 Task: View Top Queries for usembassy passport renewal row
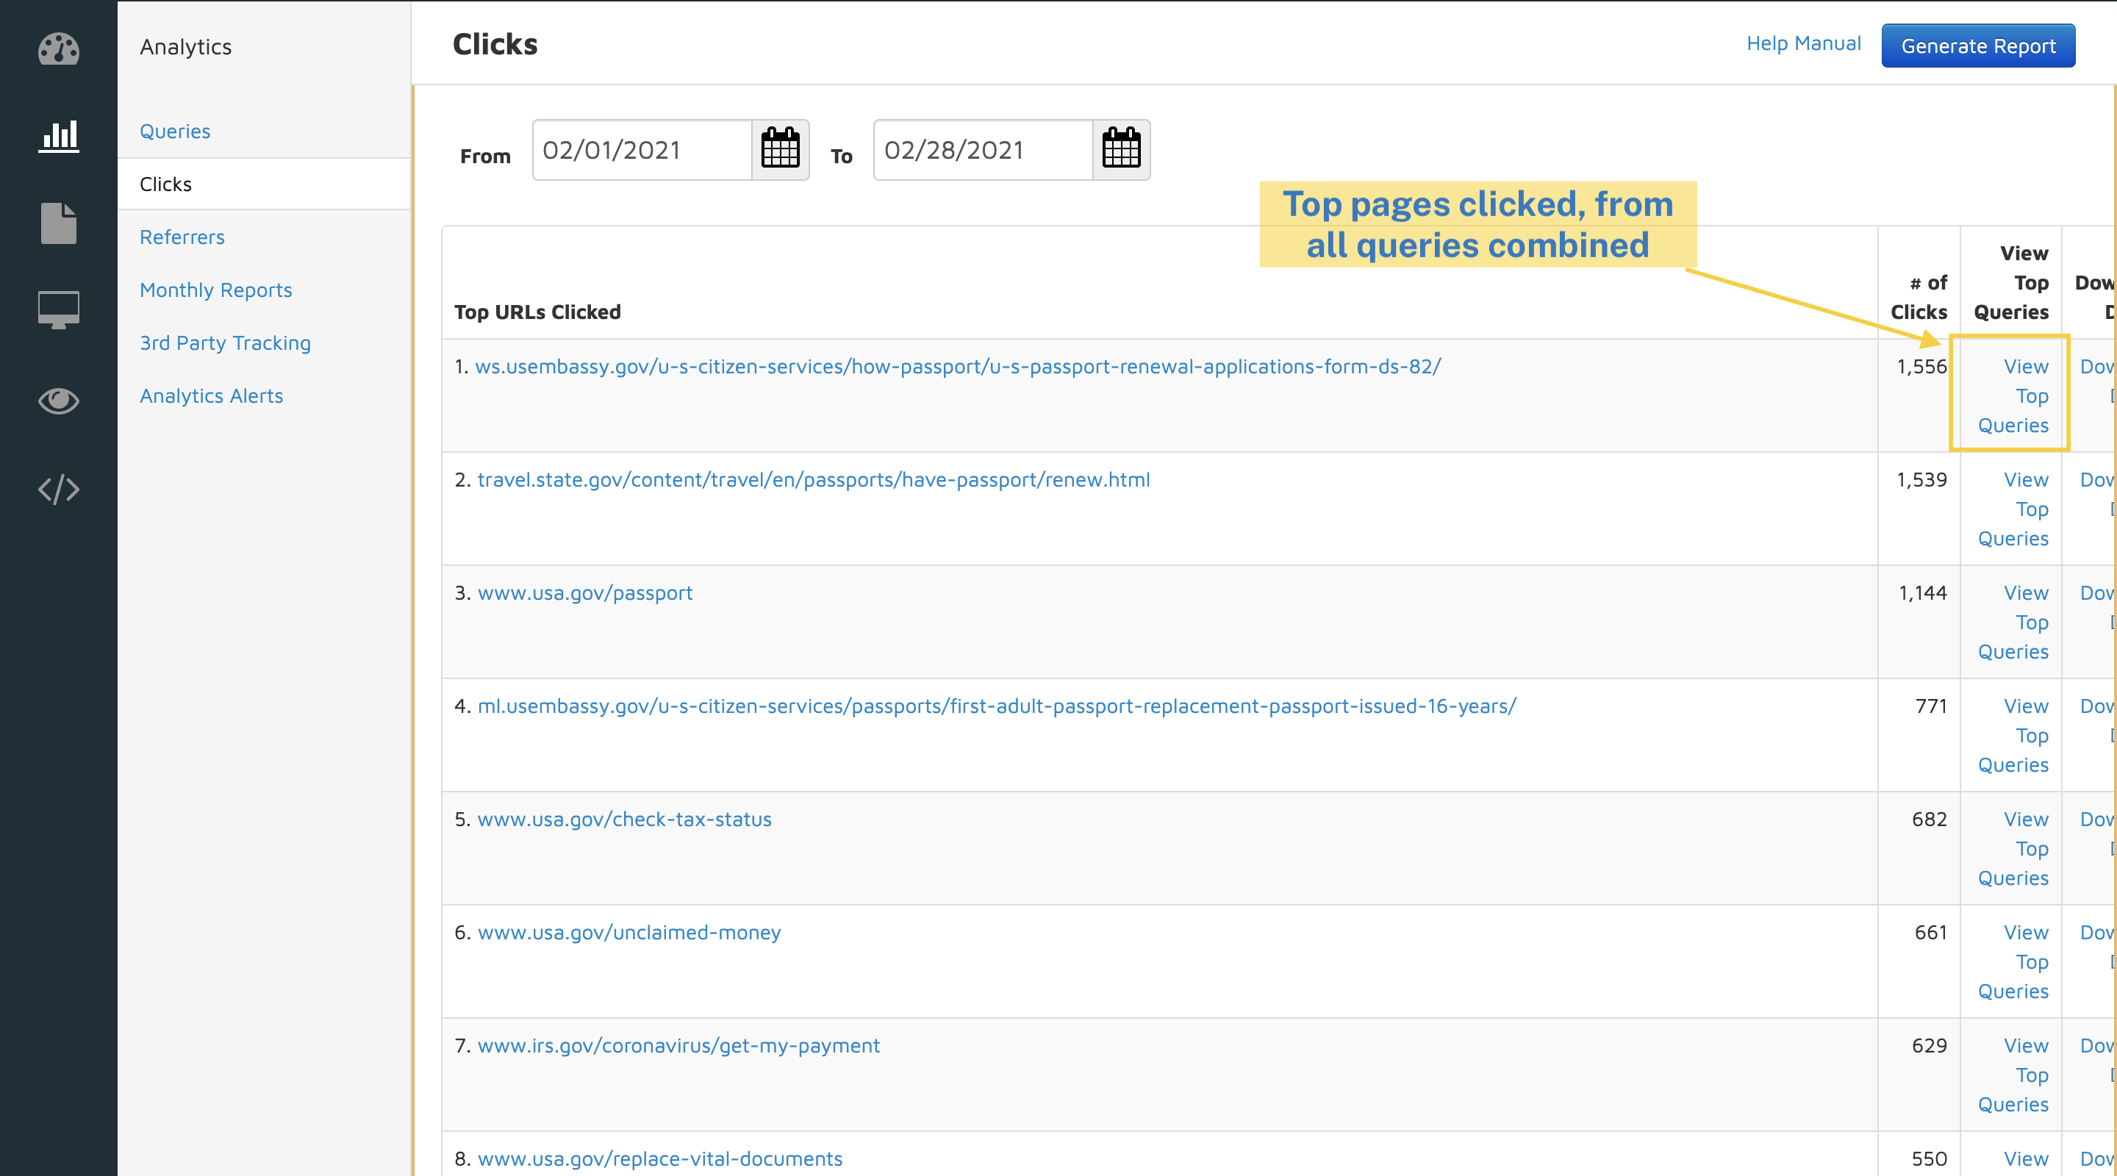point(2013,396)
